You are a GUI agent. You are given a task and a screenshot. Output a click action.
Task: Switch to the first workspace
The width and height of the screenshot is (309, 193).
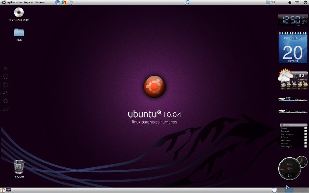point(281,190)
